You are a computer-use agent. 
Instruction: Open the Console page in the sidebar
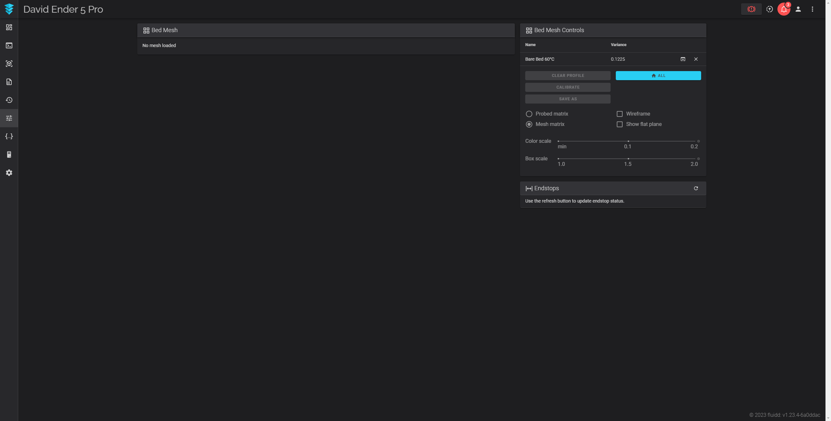(9, 45)
